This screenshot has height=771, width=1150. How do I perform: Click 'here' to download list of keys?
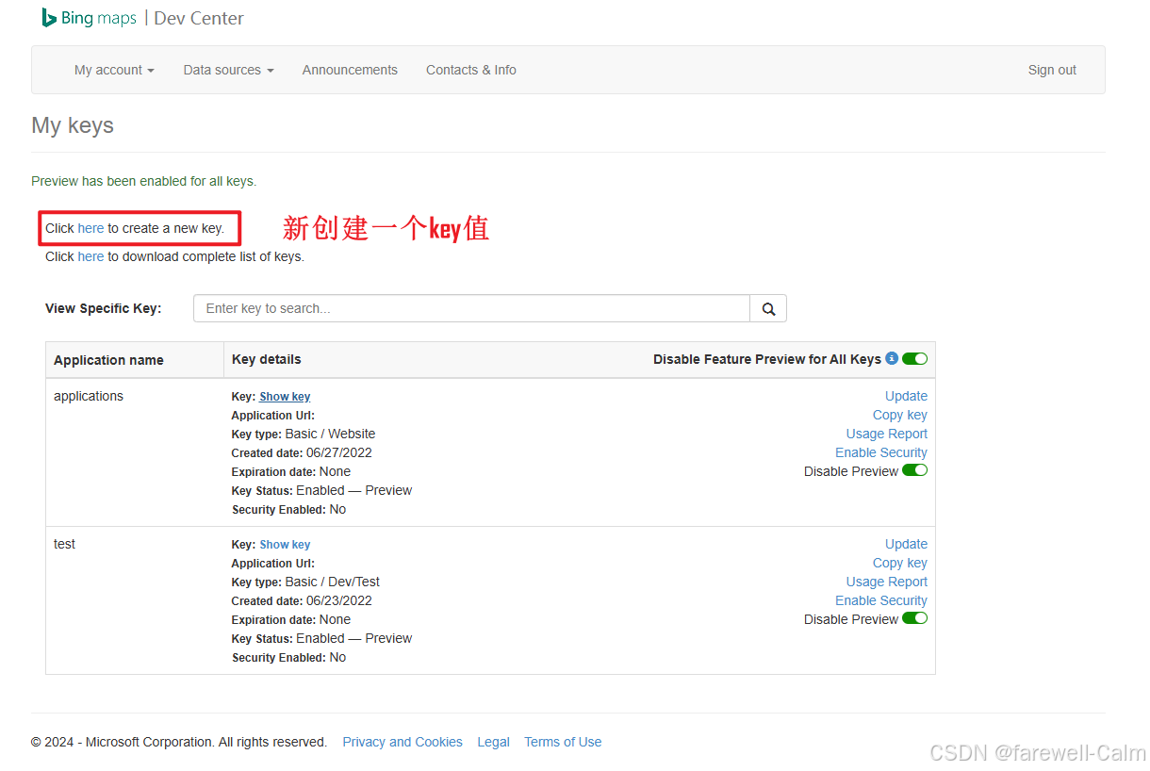pyautogui.click(x=90, y=256)
